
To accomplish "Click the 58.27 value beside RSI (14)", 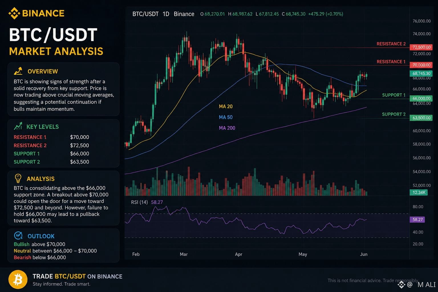I will coord(157,202).
